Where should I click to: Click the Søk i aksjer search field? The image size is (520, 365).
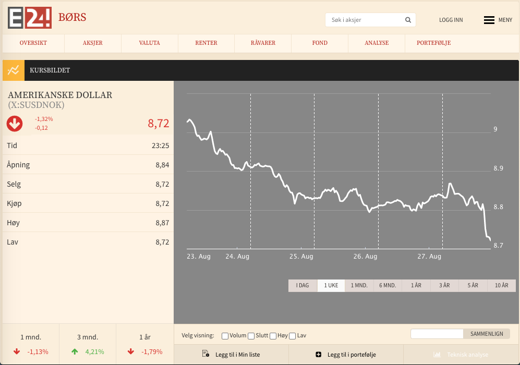(x=365, y=20)
